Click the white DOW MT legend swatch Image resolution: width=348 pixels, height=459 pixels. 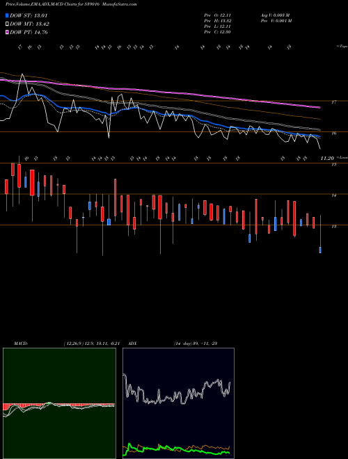[x=7, y=24]
